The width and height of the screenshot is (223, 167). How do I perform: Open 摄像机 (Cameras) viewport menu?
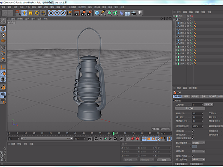pos(20,19)
